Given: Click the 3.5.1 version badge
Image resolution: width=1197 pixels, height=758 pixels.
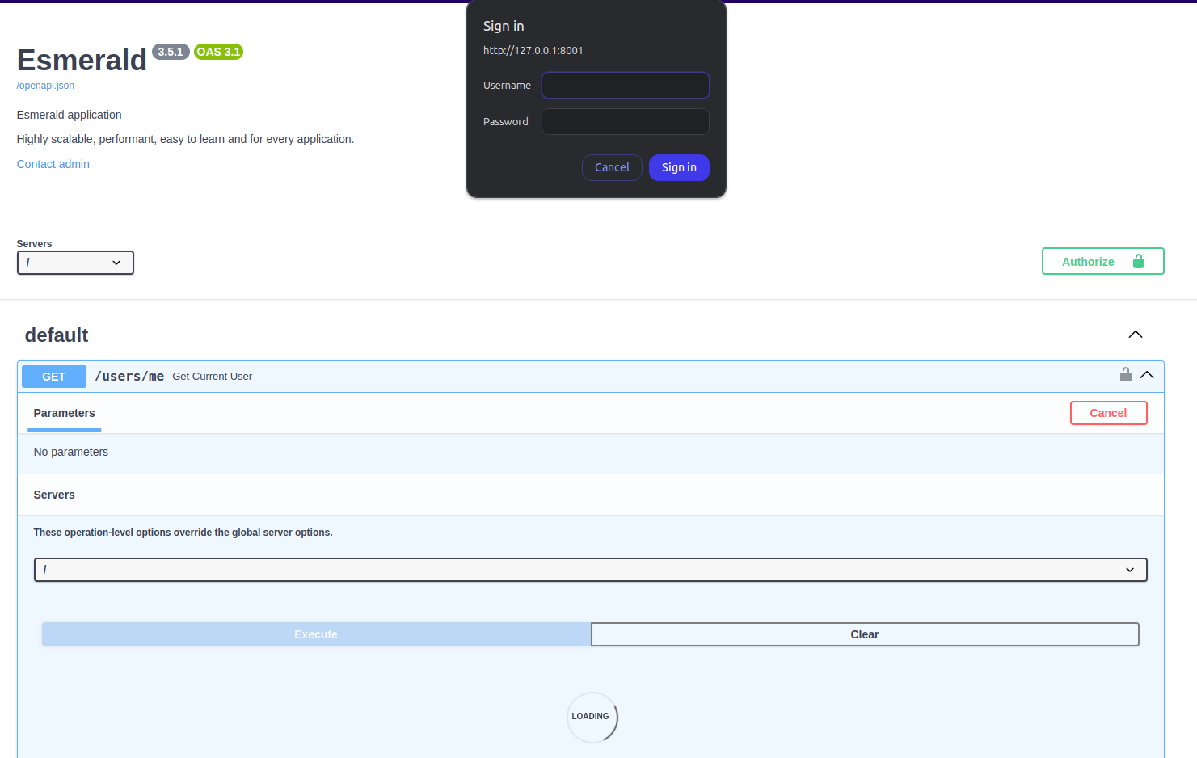Looking at the screenshot, I should pyautogui.click(x=171, y=52).
